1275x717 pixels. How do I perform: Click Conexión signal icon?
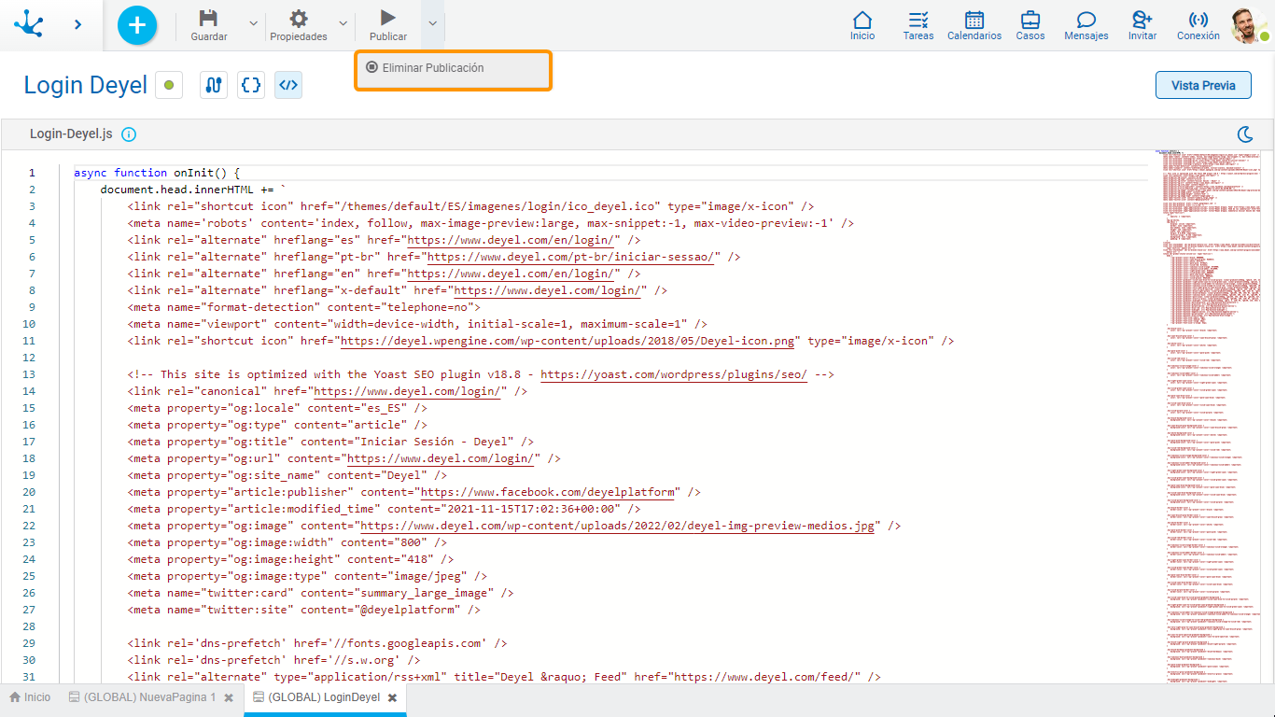(x=1198, y=20)
